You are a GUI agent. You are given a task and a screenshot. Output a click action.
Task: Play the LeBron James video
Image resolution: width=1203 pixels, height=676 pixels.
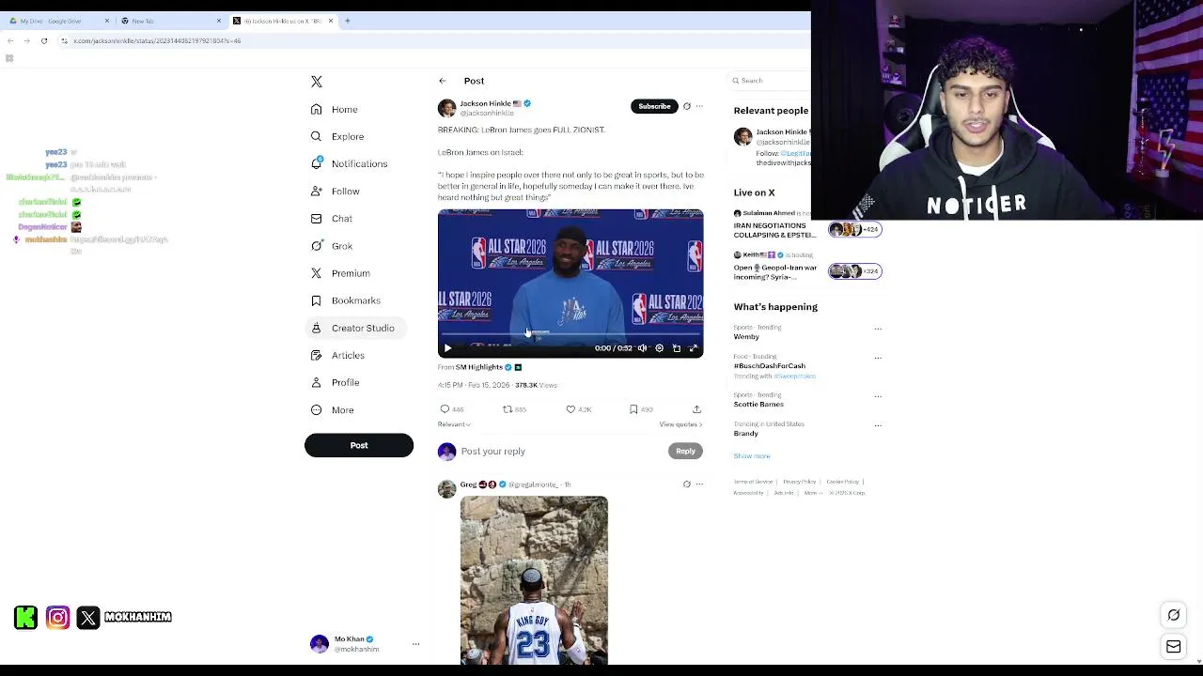448,348
